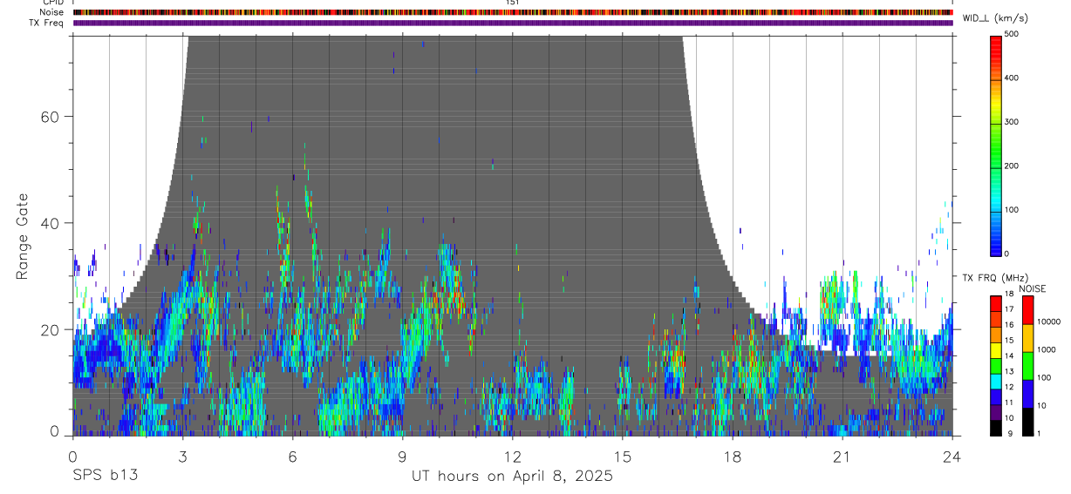Click the '200' value on width colorbar
Screen dimensions: 1071x494
tap(1012, 166)
